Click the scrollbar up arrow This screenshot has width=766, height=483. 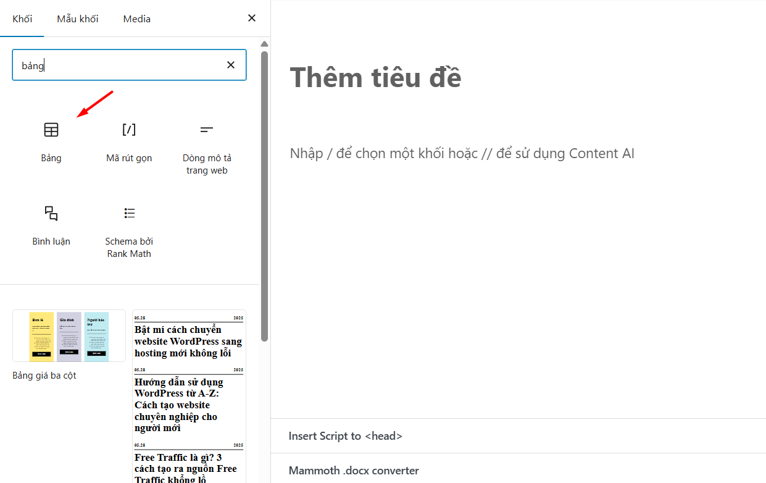[x=264, y=43]
